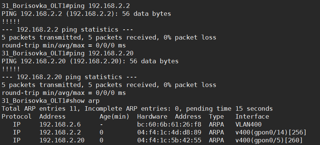Viewport: 320px width, 145px height.
Task: Click the 192.168.2.20 ping statistics header line
Action: click(x=69, y=77)
